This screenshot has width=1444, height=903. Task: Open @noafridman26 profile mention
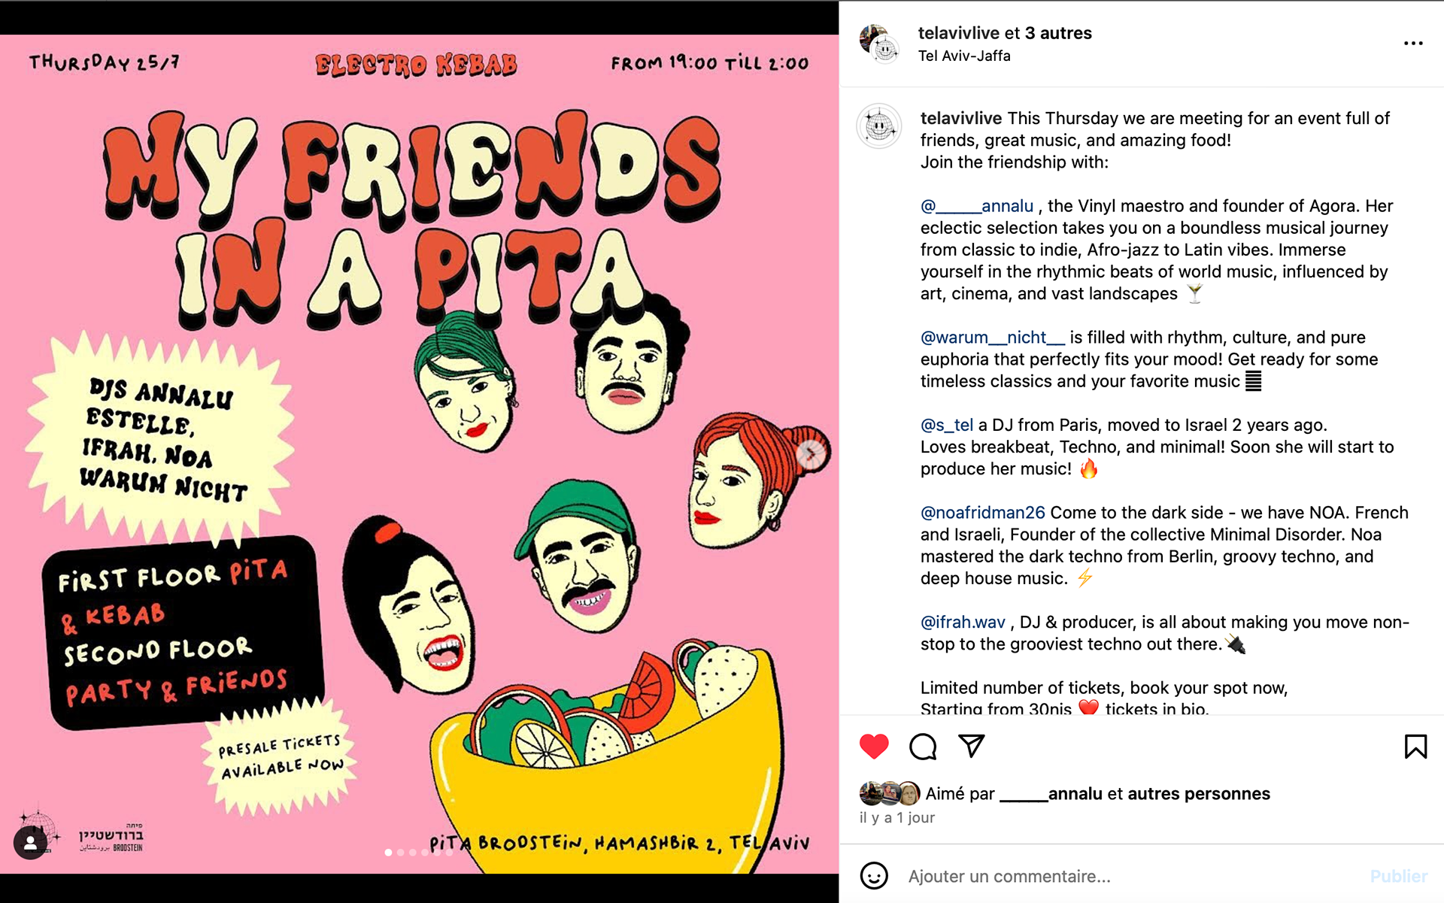coord(983,513)
